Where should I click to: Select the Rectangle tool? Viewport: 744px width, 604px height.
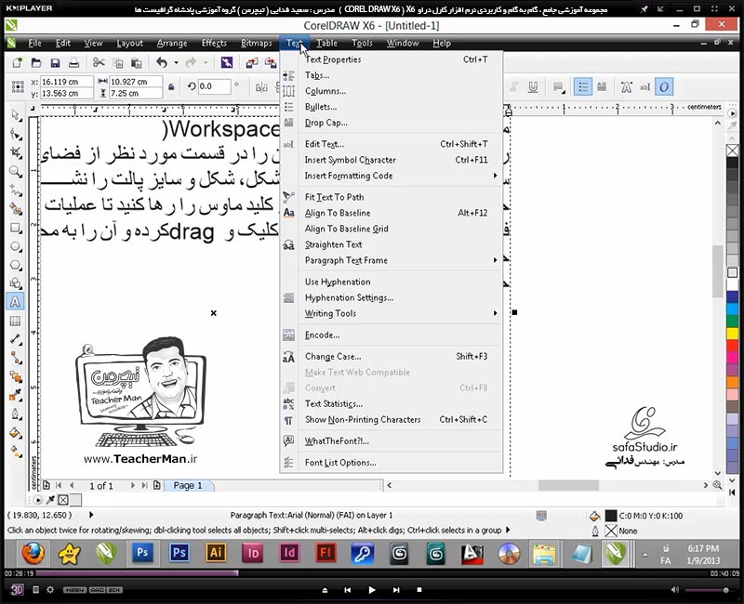pos(16,228)
